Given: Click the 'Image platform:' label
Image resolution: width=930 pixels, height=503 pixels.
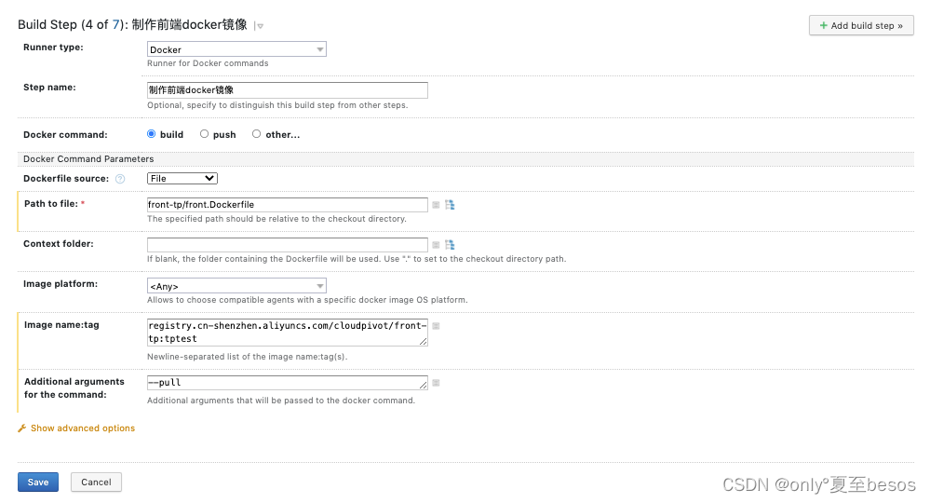Looking at the screenshot, I should (x=61, y=284).
